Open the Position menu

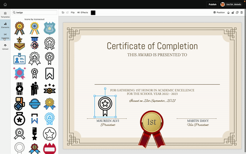coord(219,13)
